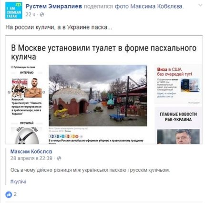This screenshot has width=205, height=203.
Task: Open Максим Кобєлєв original post author
Action: pyautogui.click(x=31, y=152)
